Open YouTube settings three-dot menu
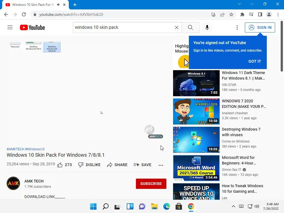The image size is (284, 213). click(x=237, y=27)
